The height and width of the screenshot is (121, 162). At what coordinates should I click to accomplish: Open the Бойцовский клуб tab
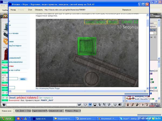pyautogui.click(x=56, y=111)
